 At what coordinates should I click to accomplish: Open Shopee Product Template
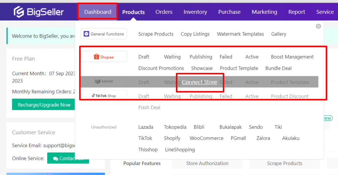coord(239,68)
